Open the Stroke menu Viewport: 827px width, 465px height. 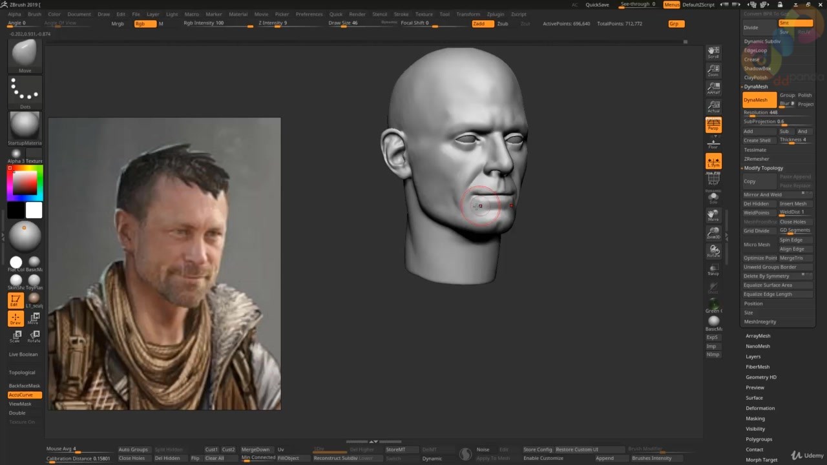click(401, 14)
